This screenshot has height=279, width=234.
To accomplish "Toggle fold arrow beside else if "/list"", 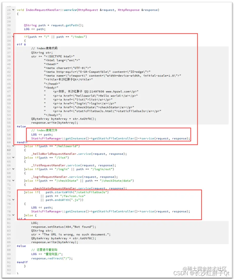I will (13, 158).
